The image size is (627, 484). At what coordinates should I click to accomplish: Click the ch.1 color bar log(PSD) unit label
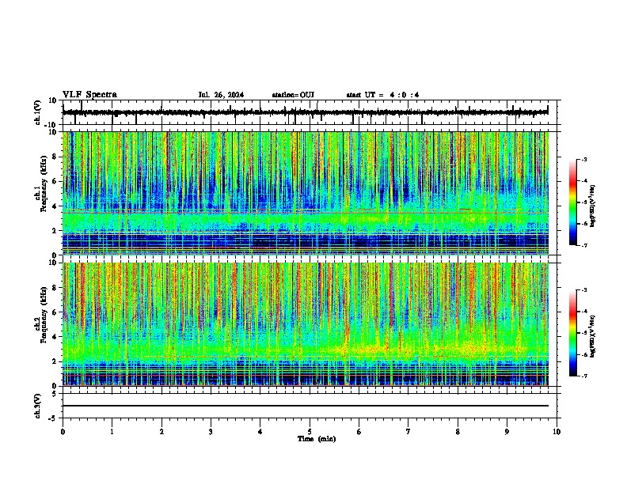593,206
